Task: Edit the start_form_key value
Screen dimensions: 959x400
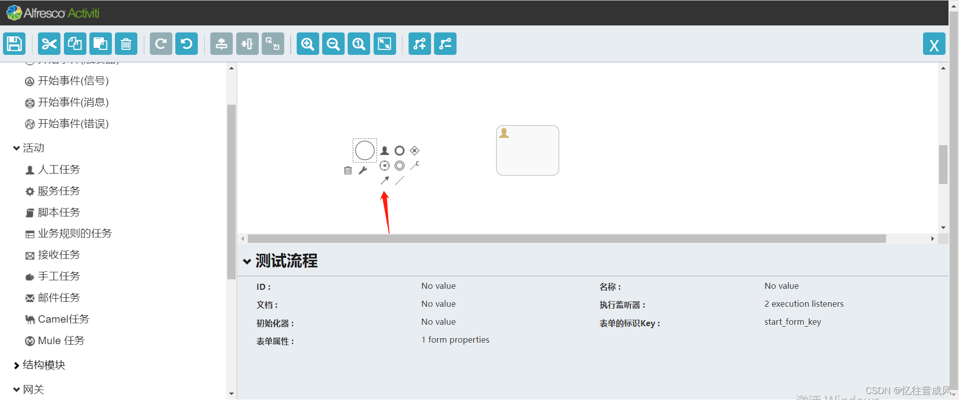Action: 793,322
